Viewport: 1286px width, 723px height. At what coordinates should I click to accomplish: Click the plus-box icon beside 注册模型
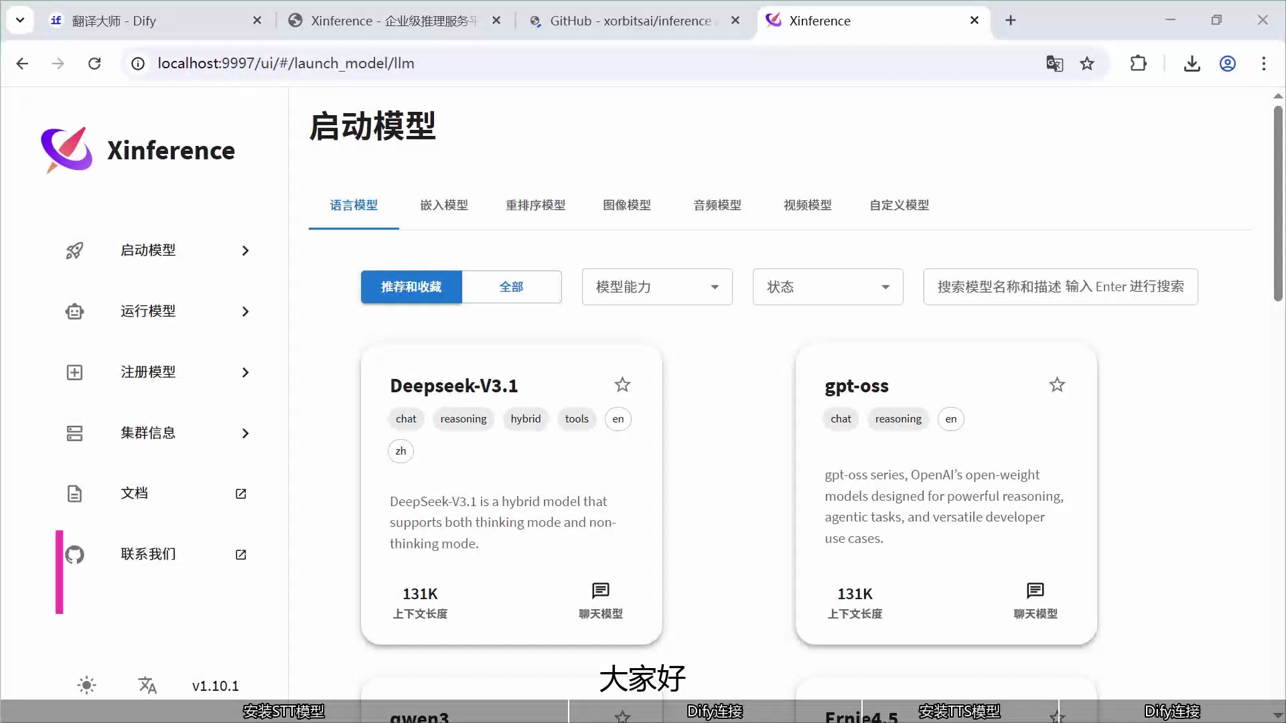coord(74,372)
